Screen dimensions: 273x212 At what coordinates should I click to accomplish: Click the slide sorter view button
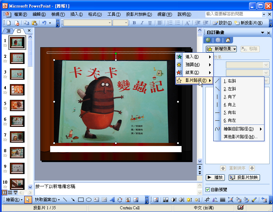[10, 193]
